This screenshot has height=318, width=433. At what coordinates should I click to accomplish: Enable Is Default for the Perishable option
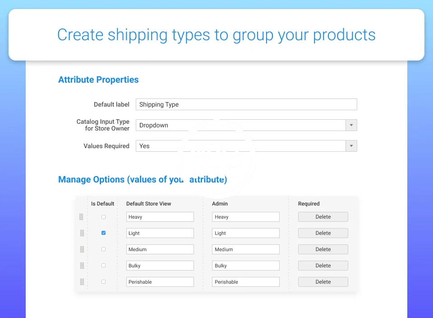click(103, 282)
